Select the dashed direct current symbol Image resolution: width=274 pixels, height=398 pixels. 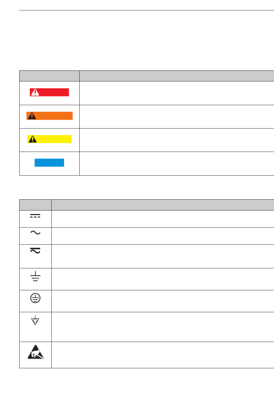click(x=35, y=216)
